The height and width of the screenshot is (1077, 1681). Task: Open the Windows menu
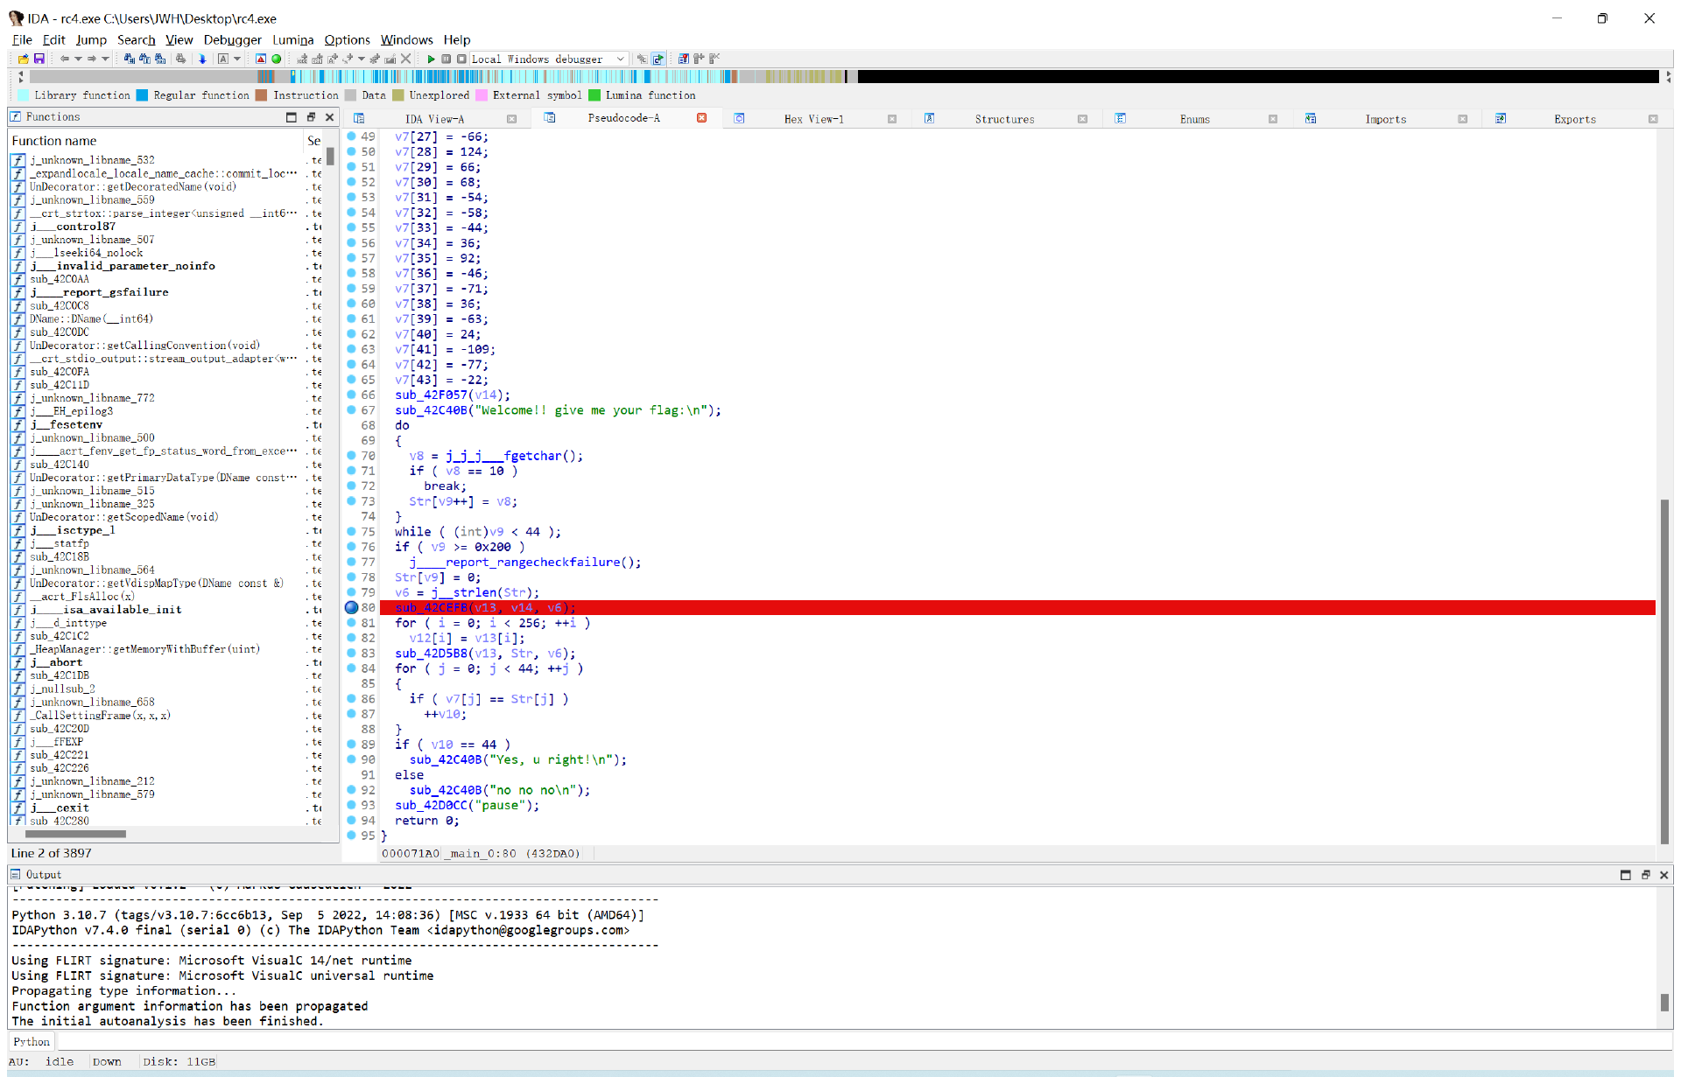click(x=406, y=39)
